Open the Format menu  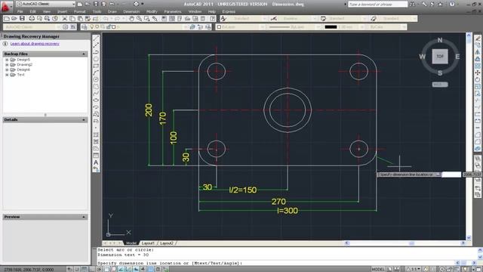tap(79, 11)
